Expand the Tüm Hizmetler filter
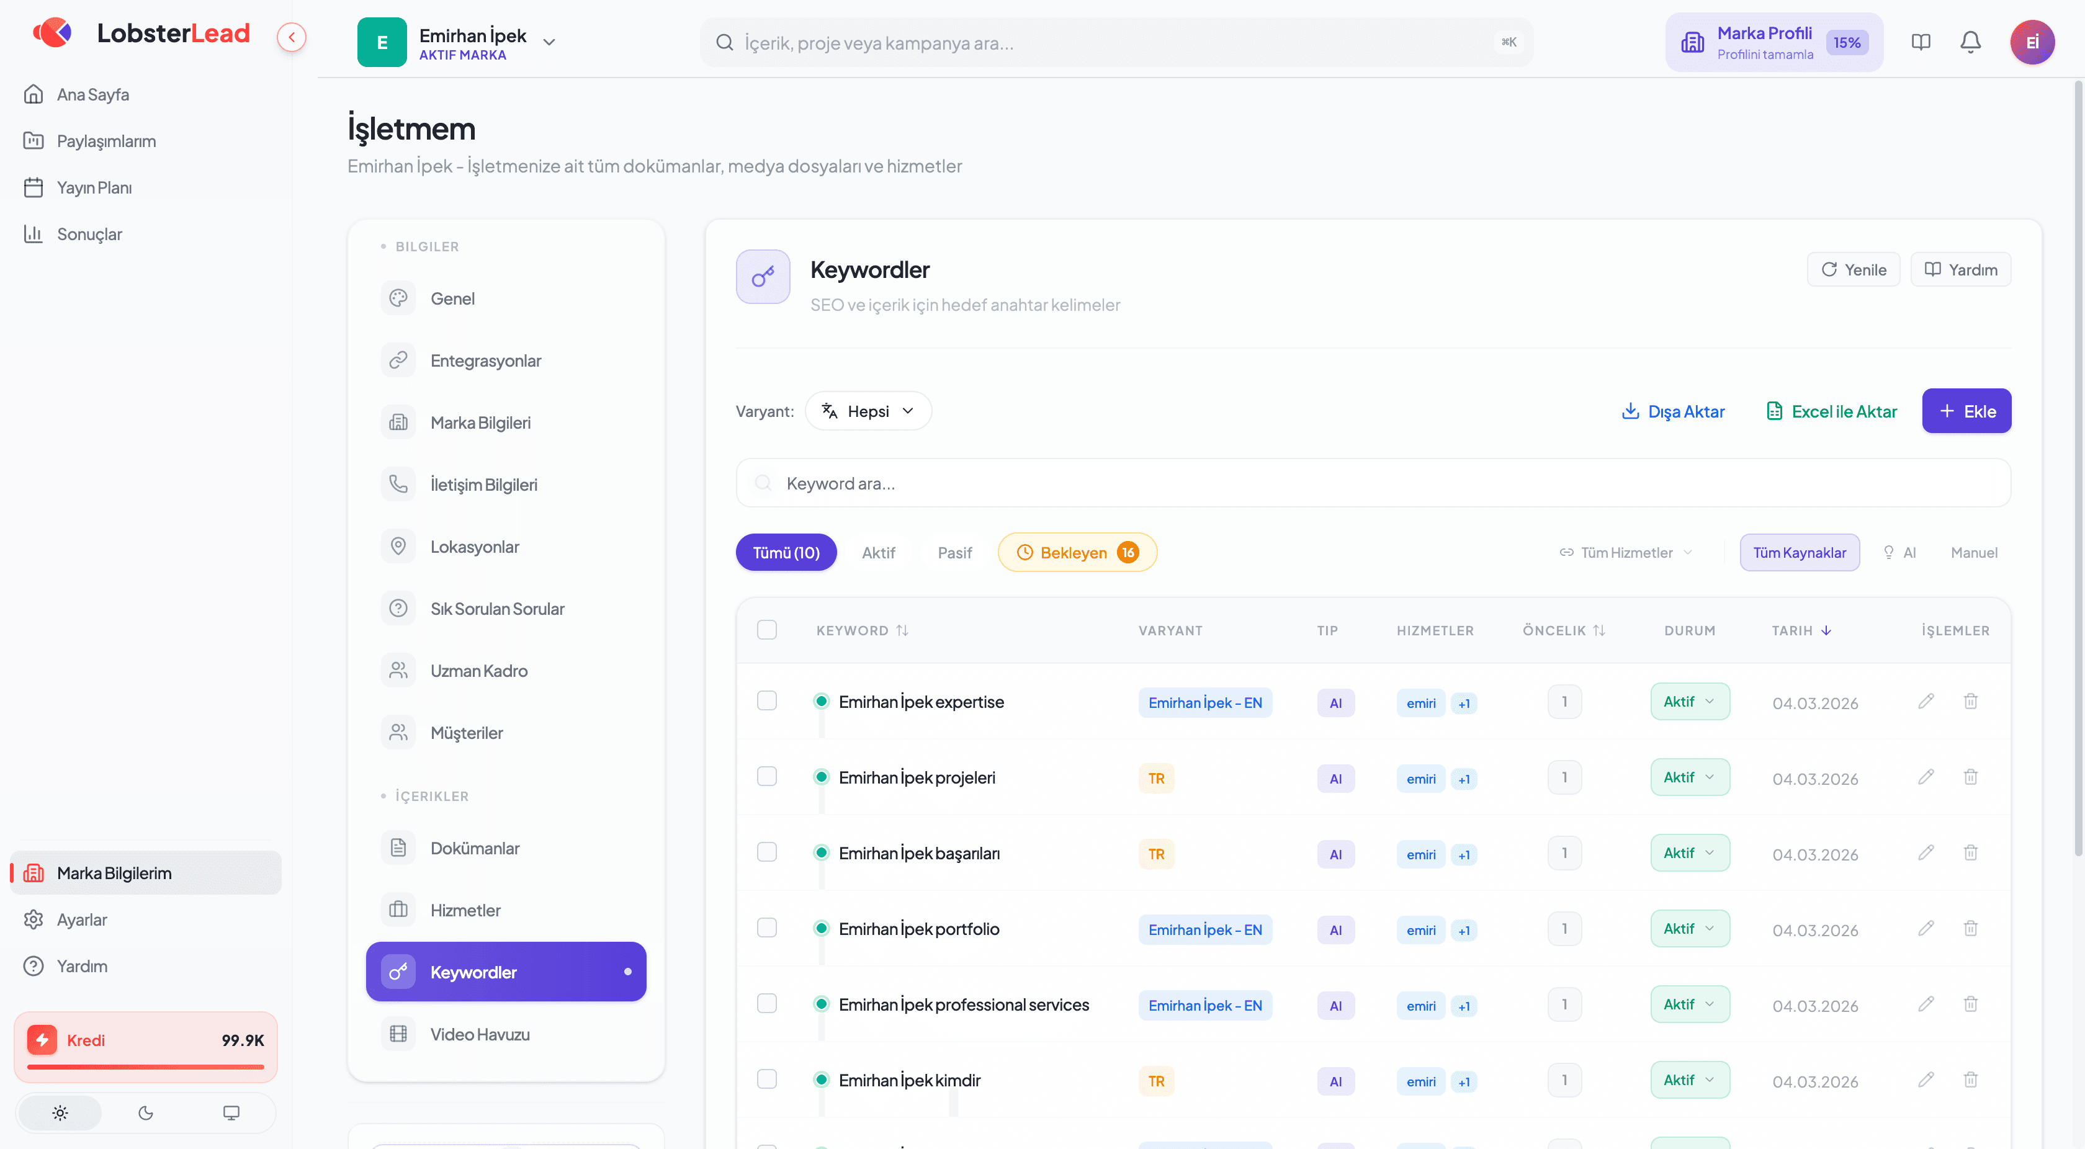The image size is (2085, 1149). coord(1626,553)
